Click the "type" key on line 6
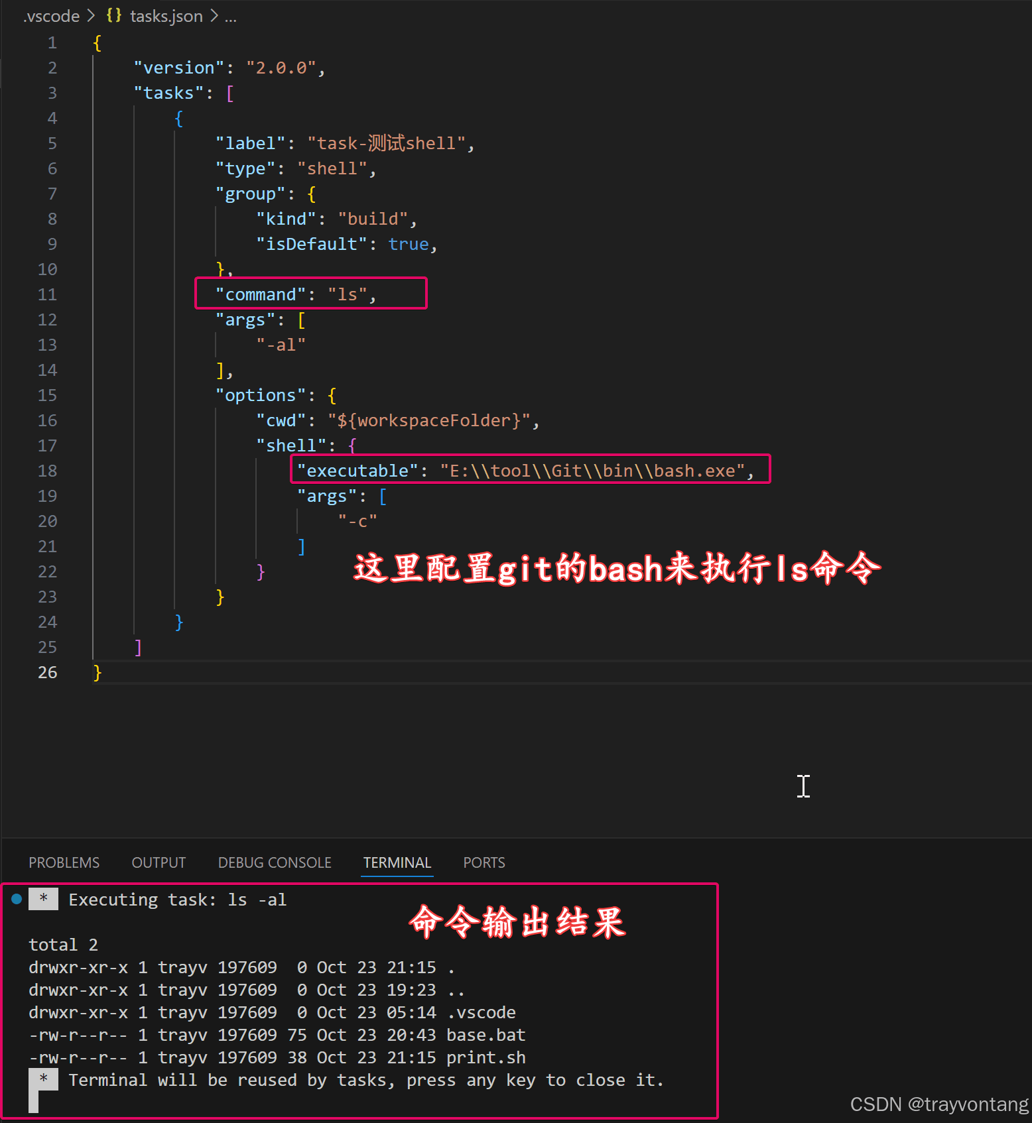This screenshot has width=1032, height=1123. [245, 168]
